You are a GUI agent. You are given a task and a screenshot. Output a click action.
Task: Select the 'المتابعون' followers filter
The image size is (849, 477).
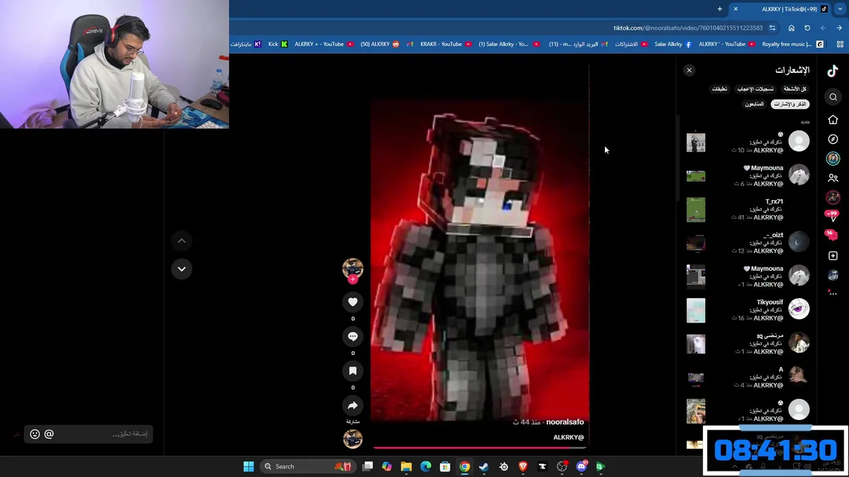coord(754,104)
